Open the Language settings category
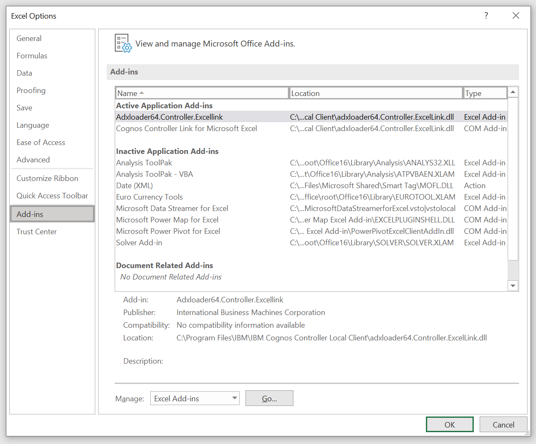Image resolution: width=536 pixels, height=444 pixels. click(x=52, y=125)
